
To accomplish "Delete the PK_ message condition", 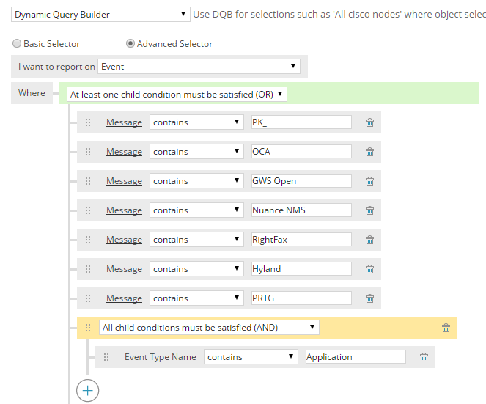I will pyautogui.click(x=369, y=122).
